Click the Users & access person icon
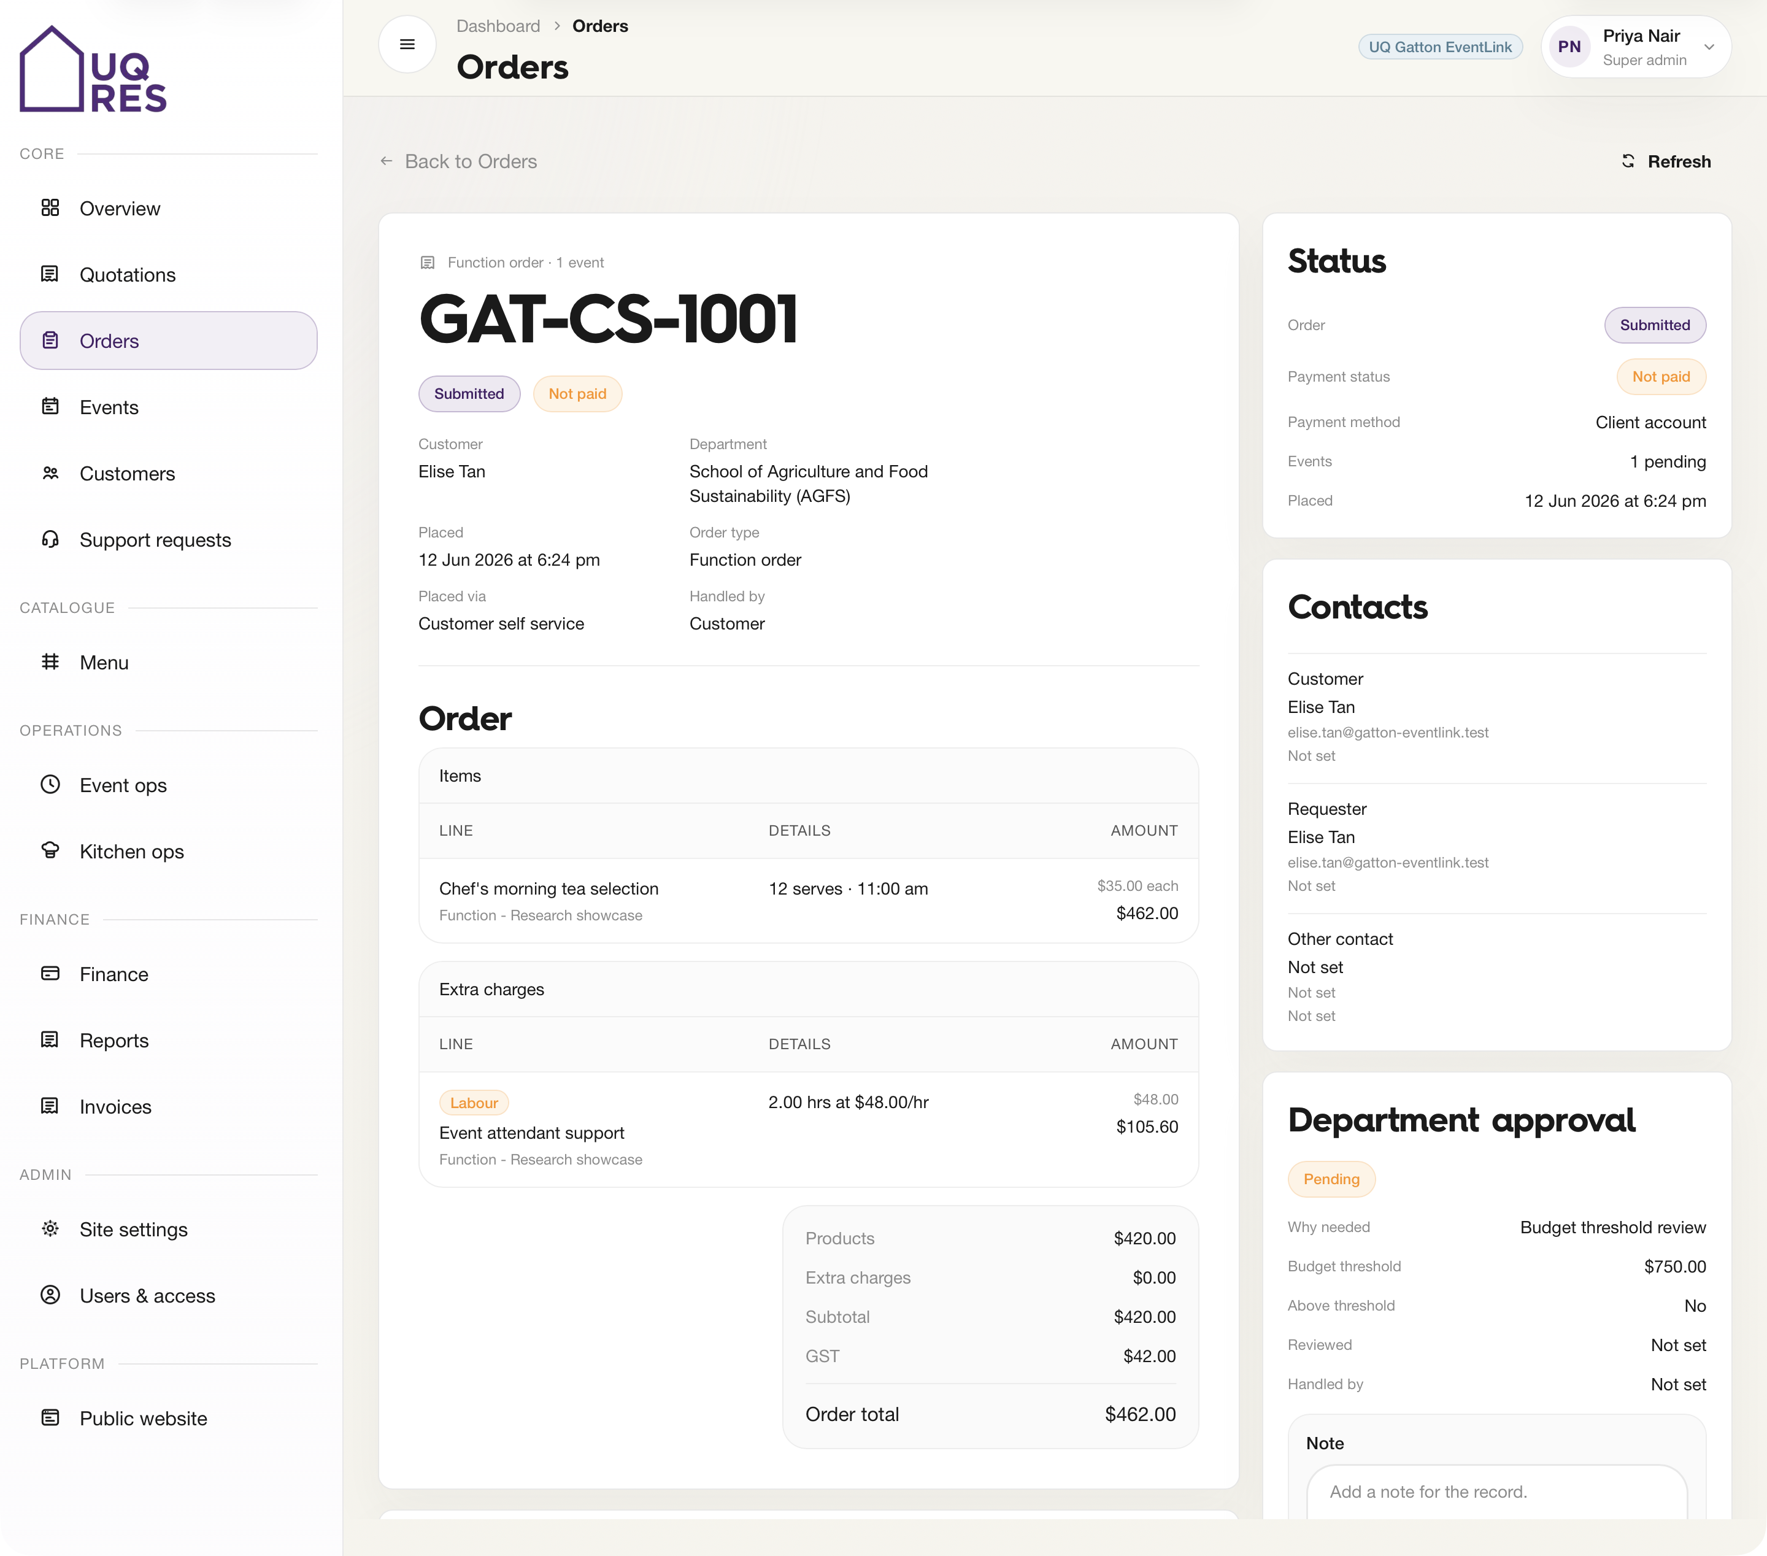The width and height of the screenshot is (1767, 1556). point(50,1295)
